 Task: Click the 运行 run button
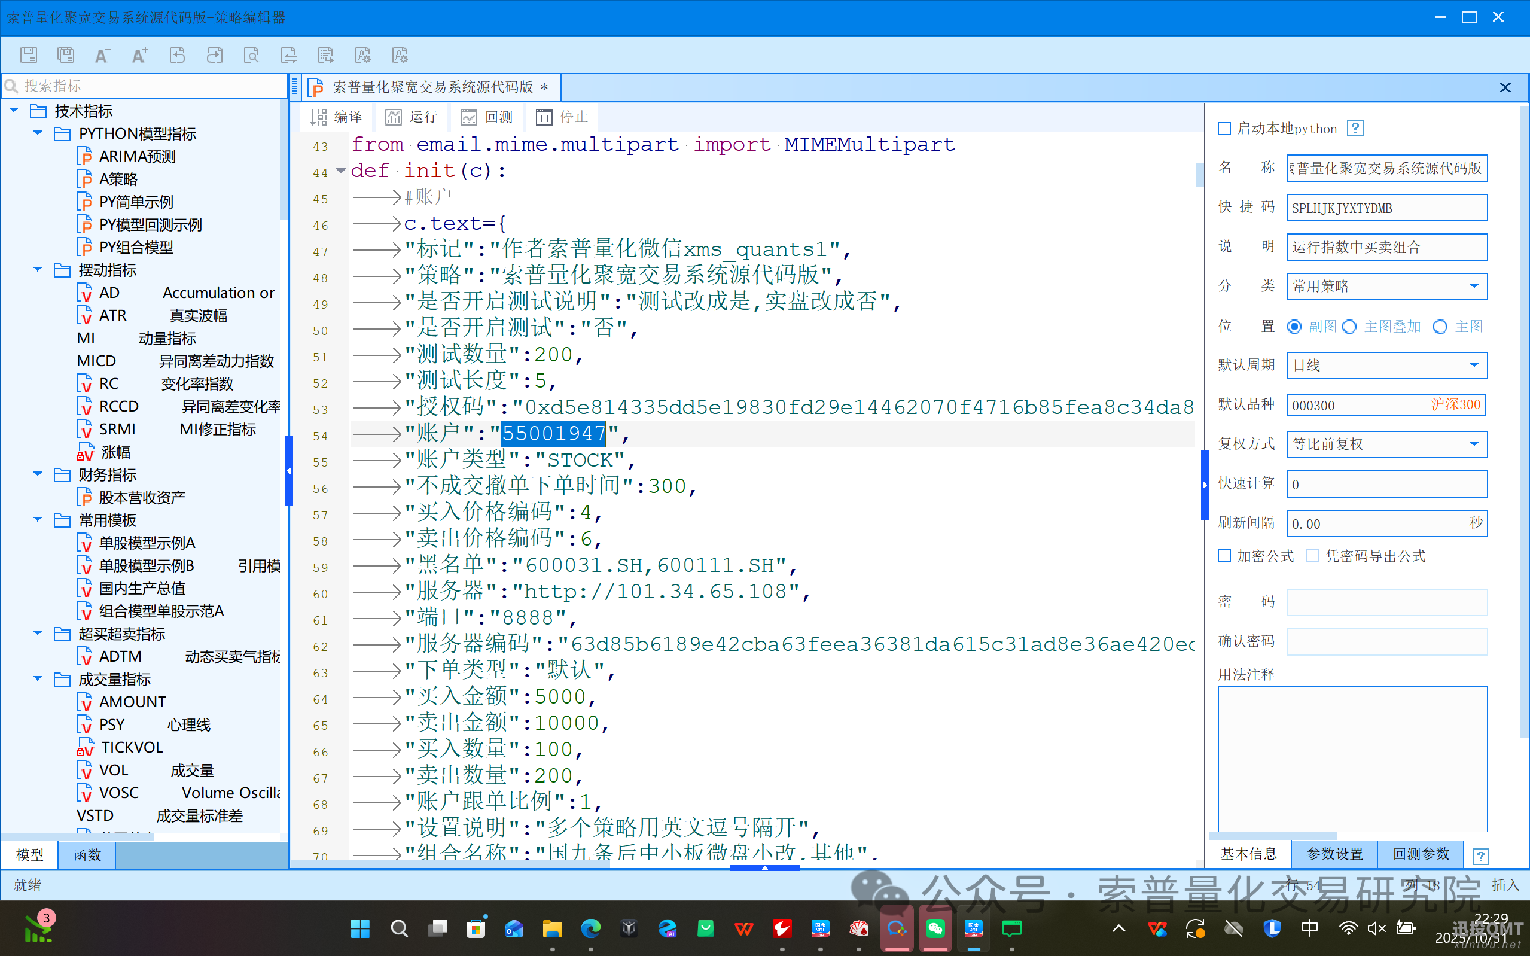[x=412, y=117]
